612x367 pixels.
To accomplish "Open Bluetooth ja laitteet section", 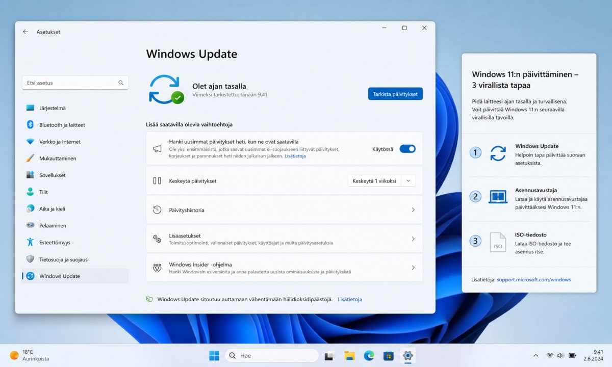I will pyautogui.click(x=75, y=125).
